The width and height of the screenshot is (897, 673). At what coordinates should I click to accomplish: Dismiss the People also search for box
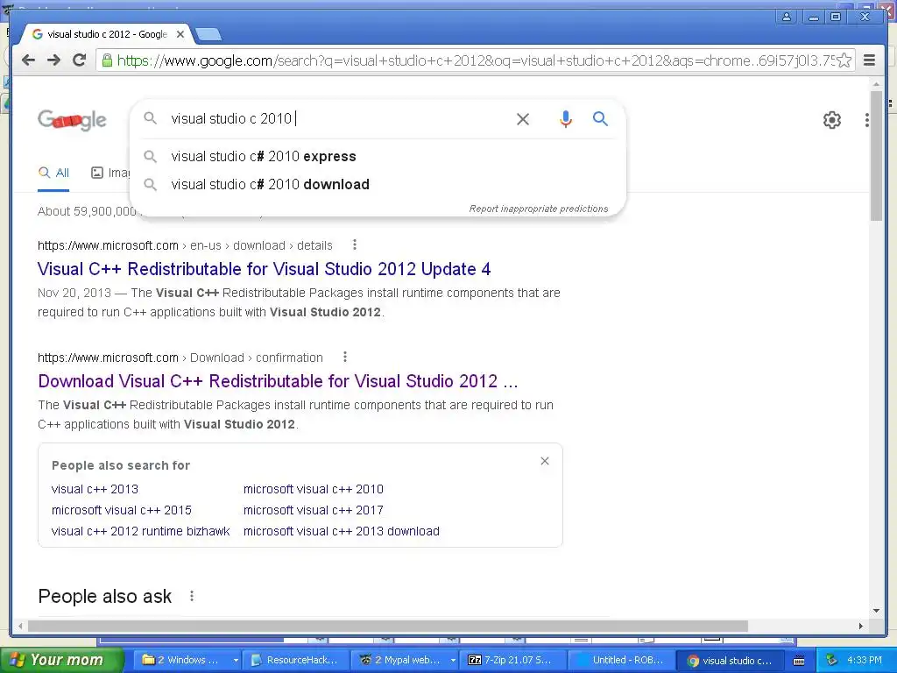[545, 461]
